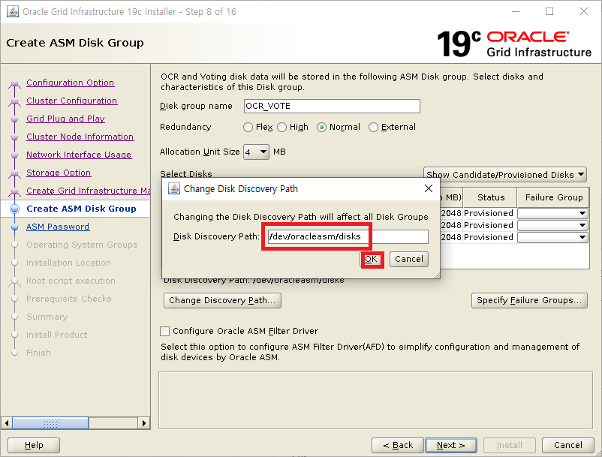
Task: Click right arrow of sidebar horizontal scrollbar
Action: click(x=143, y=423)
